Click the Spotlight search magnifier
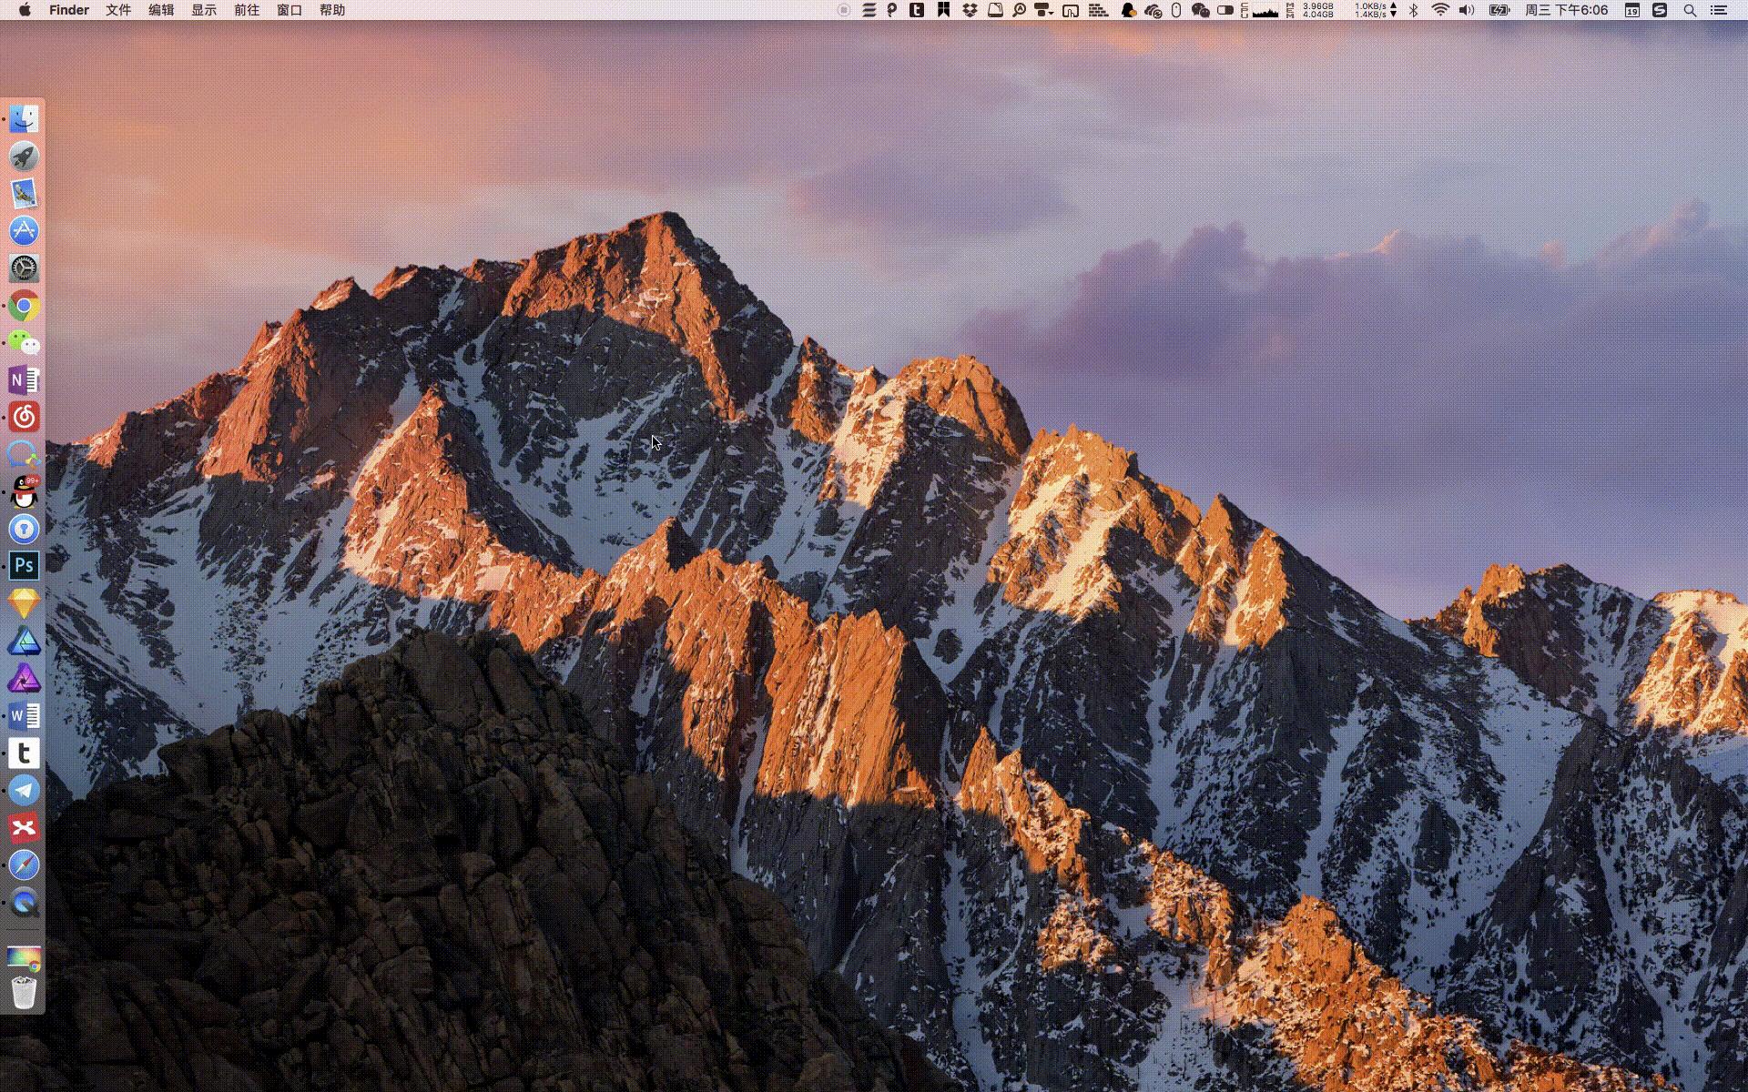Viewport: 1748px width, 1092px height. [1690, 10]
